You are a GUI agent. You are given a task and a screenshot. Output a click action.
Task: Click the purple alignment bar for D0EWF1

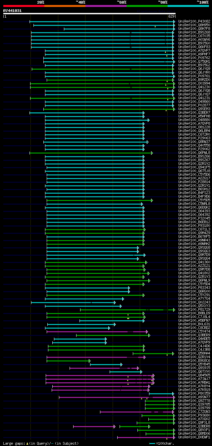pyautogui.click(x=146, y=437)
